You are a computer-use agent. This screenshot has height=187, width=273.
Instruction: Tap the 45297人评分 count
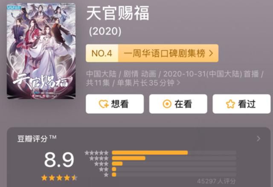pyautogui.click(x=216, y=181)
